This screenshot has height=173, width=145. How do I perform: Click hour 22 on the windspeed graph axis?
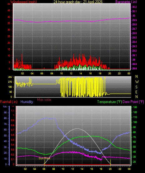point(119,73)
